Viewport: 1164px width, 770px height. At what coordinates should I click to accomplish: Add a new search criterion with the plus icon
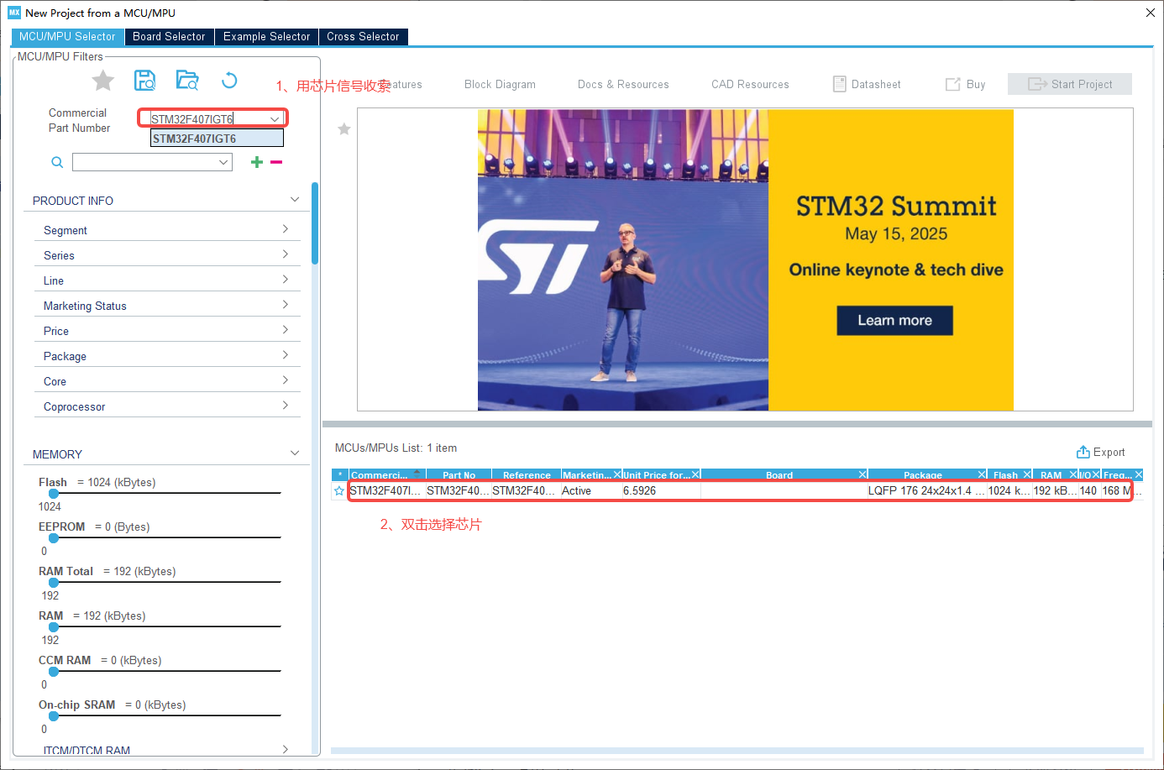click(x=256, y=161)
